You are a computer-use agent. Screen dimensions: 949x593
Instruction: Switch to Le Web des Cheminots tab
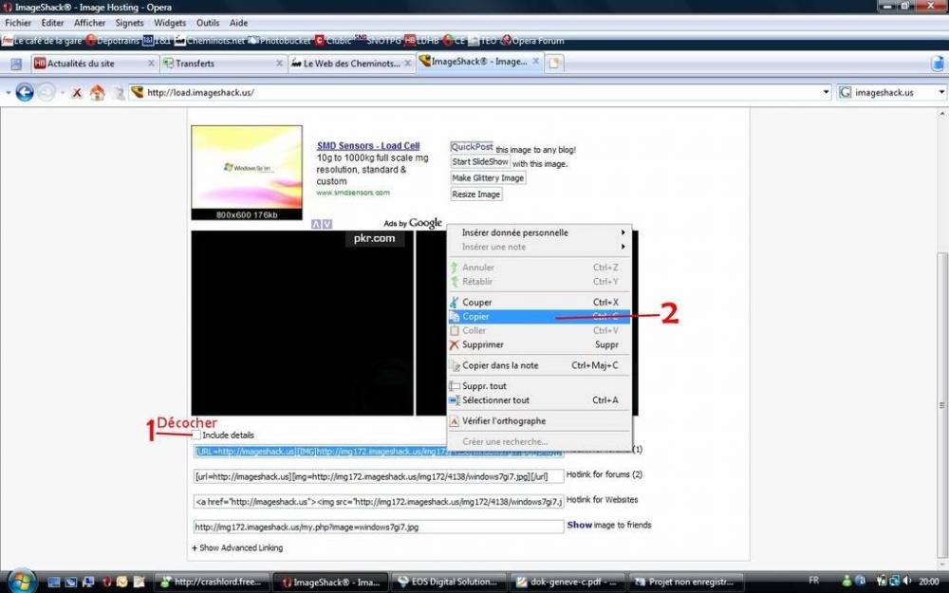(344, 64)
